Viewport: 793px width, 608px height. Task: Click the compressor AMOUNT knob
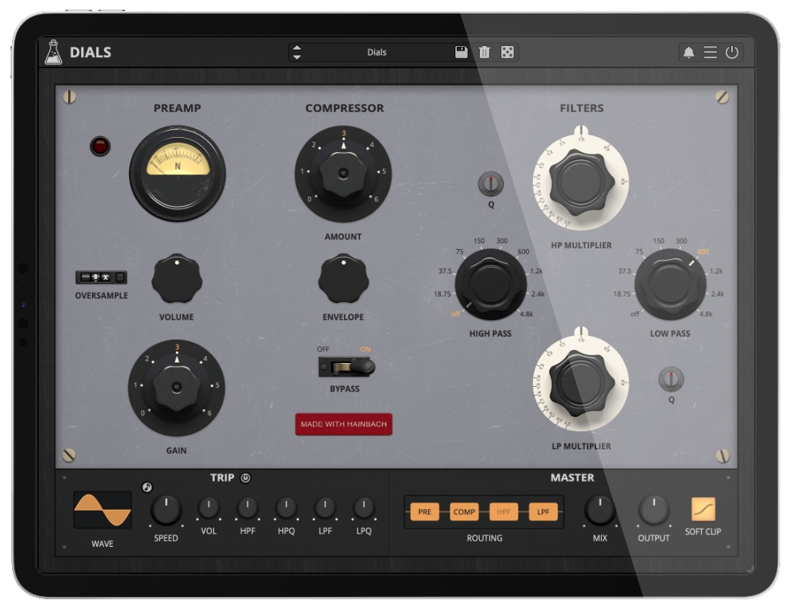point(343,174)
